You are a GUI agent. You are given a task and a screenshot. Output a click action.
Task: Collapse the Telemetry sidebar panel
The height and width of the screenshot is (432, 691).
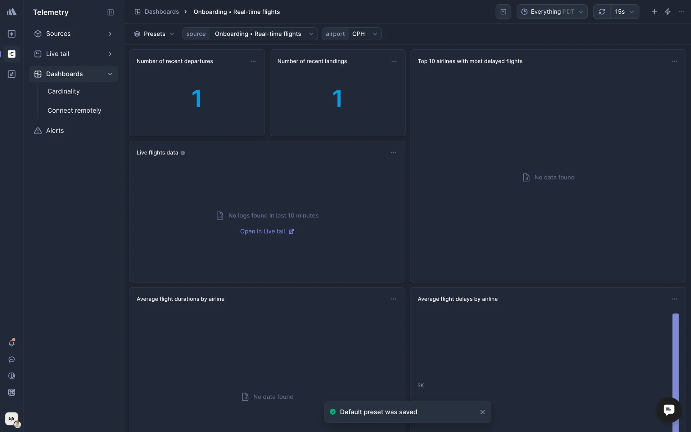tap(110, 12)
